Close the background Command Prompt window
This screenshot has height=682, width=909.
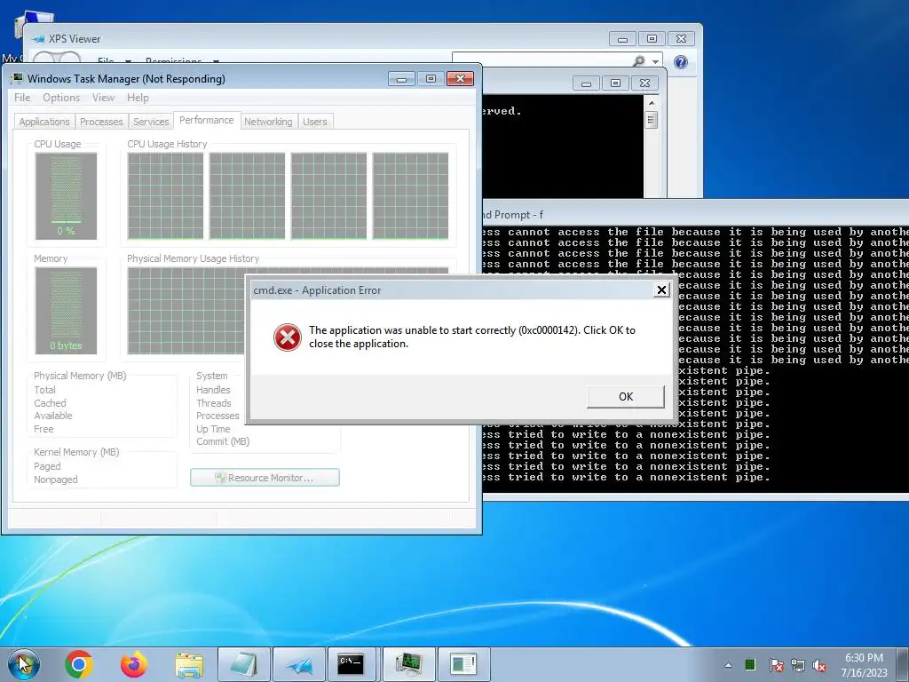pos(644,83)
